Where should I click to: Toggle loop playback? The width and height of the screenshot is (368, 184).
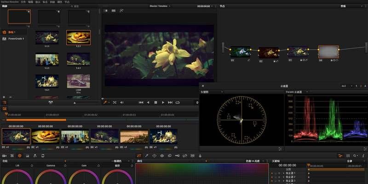178,102
